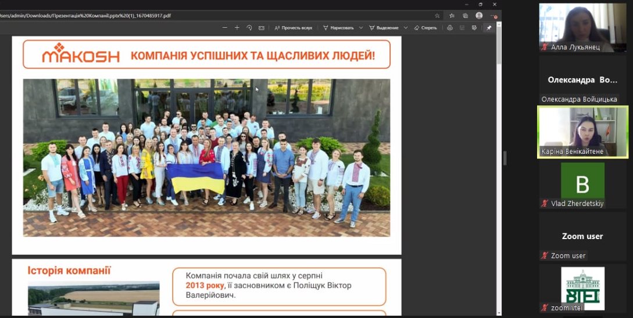Expand the Выделение dropdown arrow
The height and width of the screenshot is (318, 633).
pyautogui.click(x=406, y=28)
